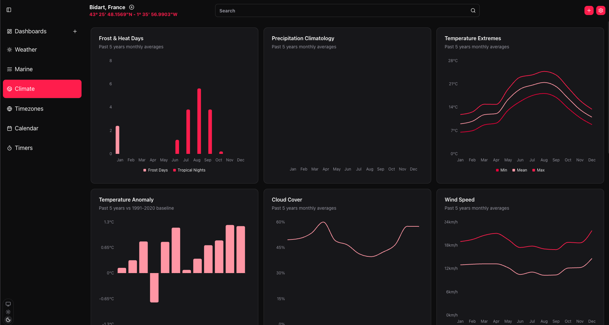Click the Cloud Cover title
609x325 pixels.
(287, 200)
